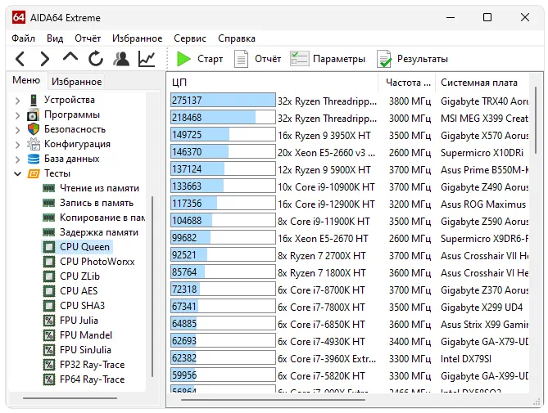Click percent icon next to FP64 Ray-Trace
Viewport: 548px width, 413px height.
(49, 379)
